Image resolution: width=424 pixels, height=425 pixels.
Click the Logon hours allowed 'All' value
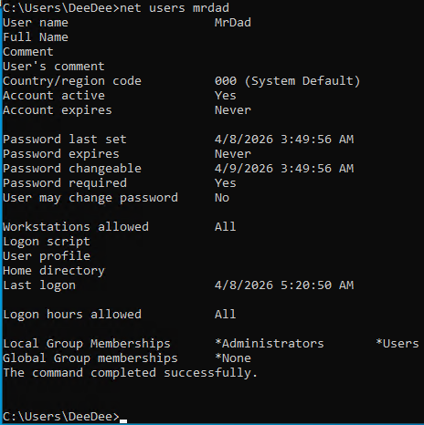[226, 315]
